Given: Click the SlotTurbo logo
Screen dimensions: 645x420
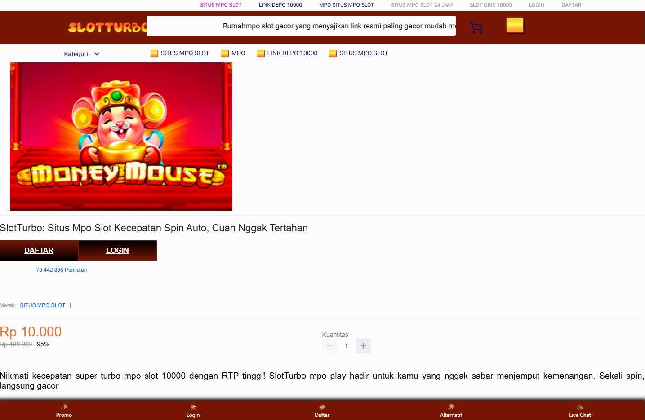Looking at the screenshot, I should pyautogui.click(x=107, y=27).
